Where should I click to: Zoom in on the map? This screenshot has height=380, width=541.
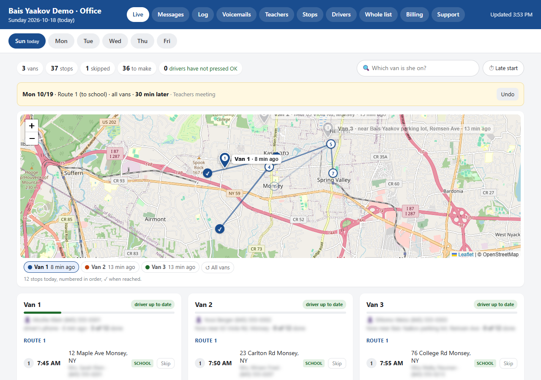coord(32,126)
